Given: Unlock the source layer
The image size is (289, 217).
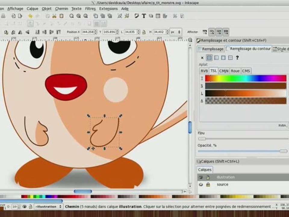Looking at the screenshot, I should 208,184.
